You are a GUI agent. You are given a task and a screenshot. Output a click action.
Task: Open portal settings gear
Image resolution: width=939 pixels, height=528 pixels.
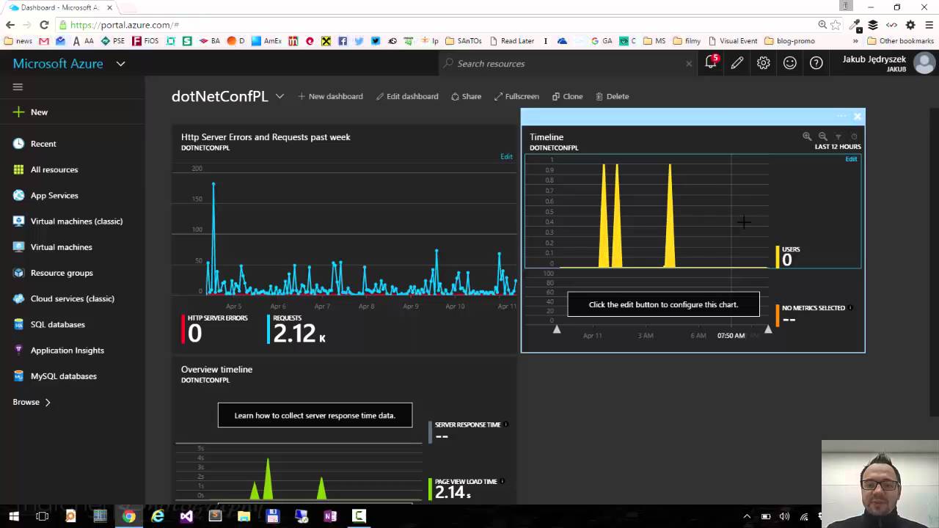pos(764,63)
